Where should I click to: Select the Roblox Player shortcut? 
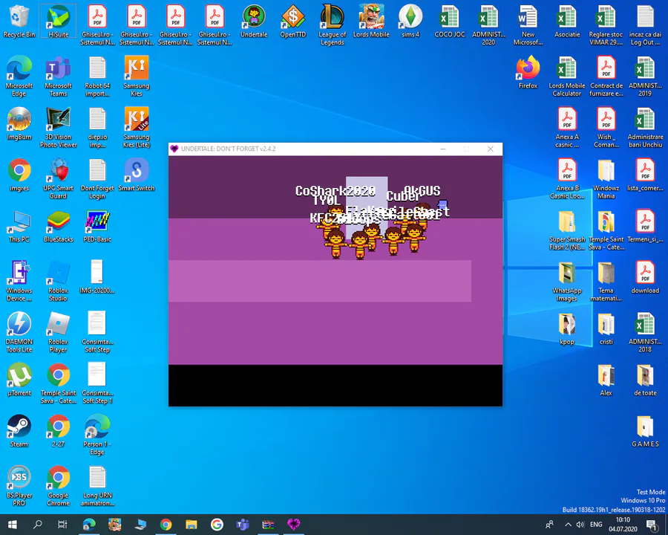coord(59,332)
